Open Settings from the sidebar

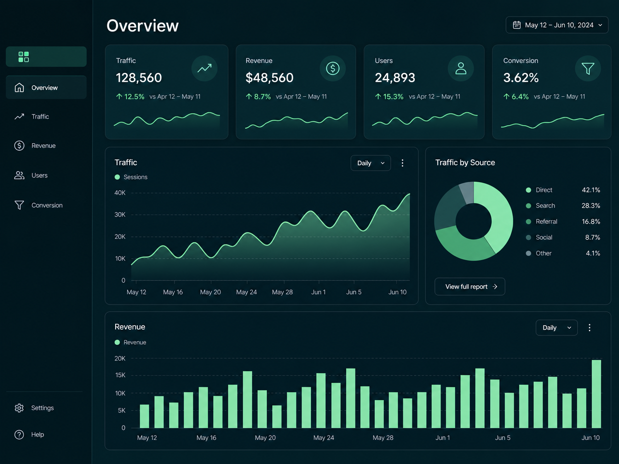[46, 408]
